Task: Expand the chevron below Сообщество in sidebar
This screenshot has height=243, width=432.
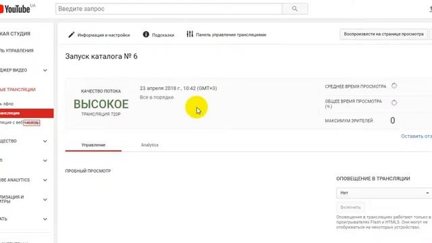Action: coord(45,161)
